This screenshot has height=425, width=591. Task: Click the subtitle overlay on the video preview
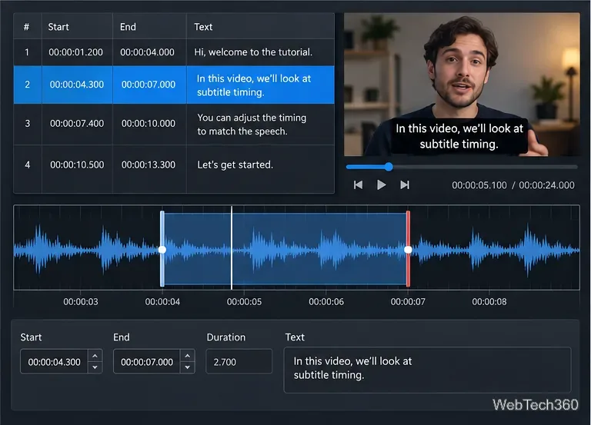click(x=459, y=136)
